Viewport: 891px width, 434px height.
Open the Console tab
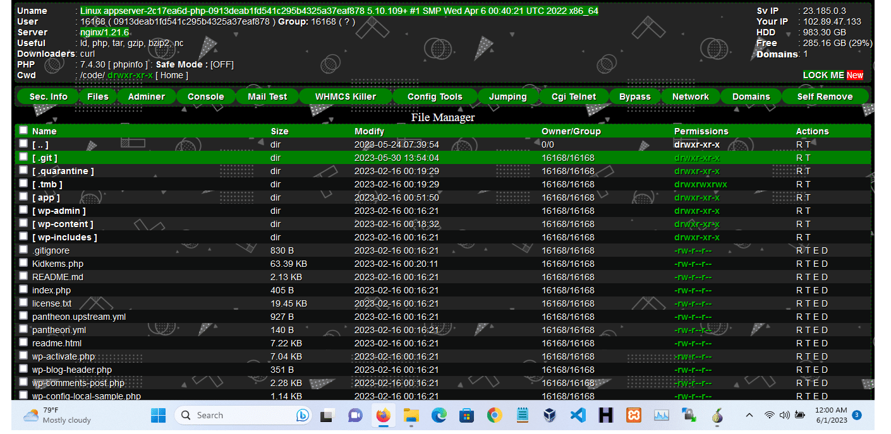click(x=206, y=97)
